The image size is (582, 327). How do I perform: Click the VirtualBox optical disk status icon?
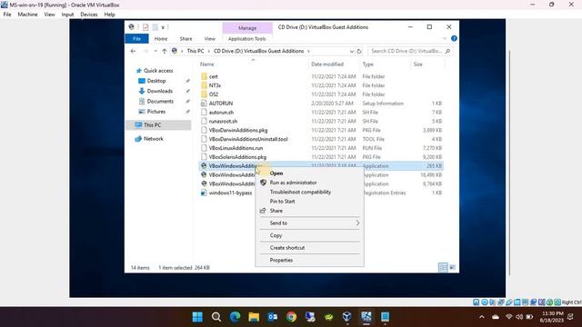[485, 302]
